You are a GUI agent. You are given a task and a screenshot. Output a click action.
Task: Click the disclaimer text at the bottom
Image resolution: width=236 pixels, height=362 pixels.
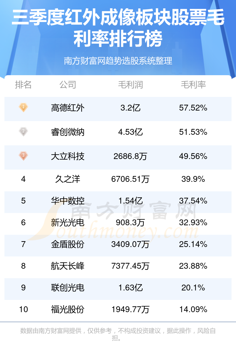pos(118,334)
